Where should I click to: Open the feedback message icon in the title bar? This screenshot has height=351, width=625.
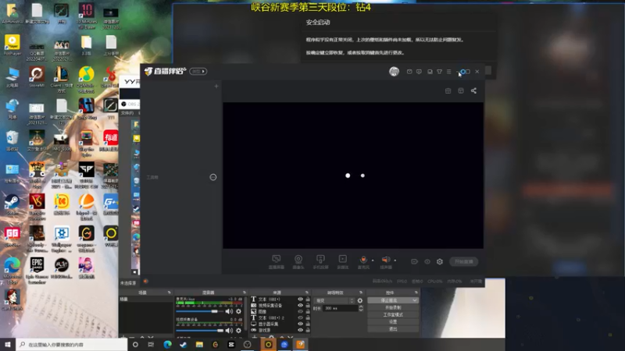(419, 72)
